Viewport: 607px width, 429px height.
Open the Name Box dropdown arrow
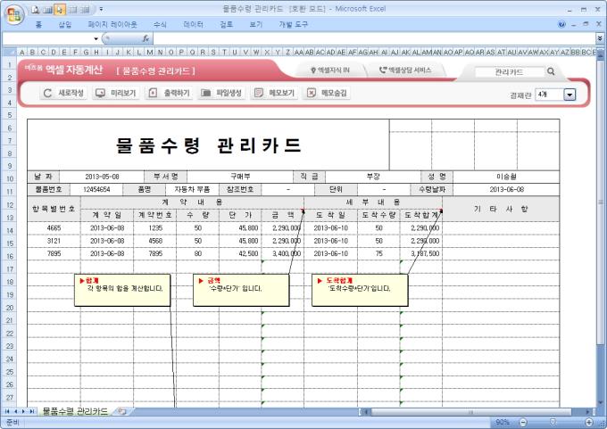coord(96,38)
